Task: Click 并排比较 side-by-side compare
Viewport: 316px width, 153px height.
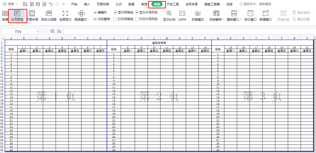Action: pyautogui.click(x=284, y=16)
